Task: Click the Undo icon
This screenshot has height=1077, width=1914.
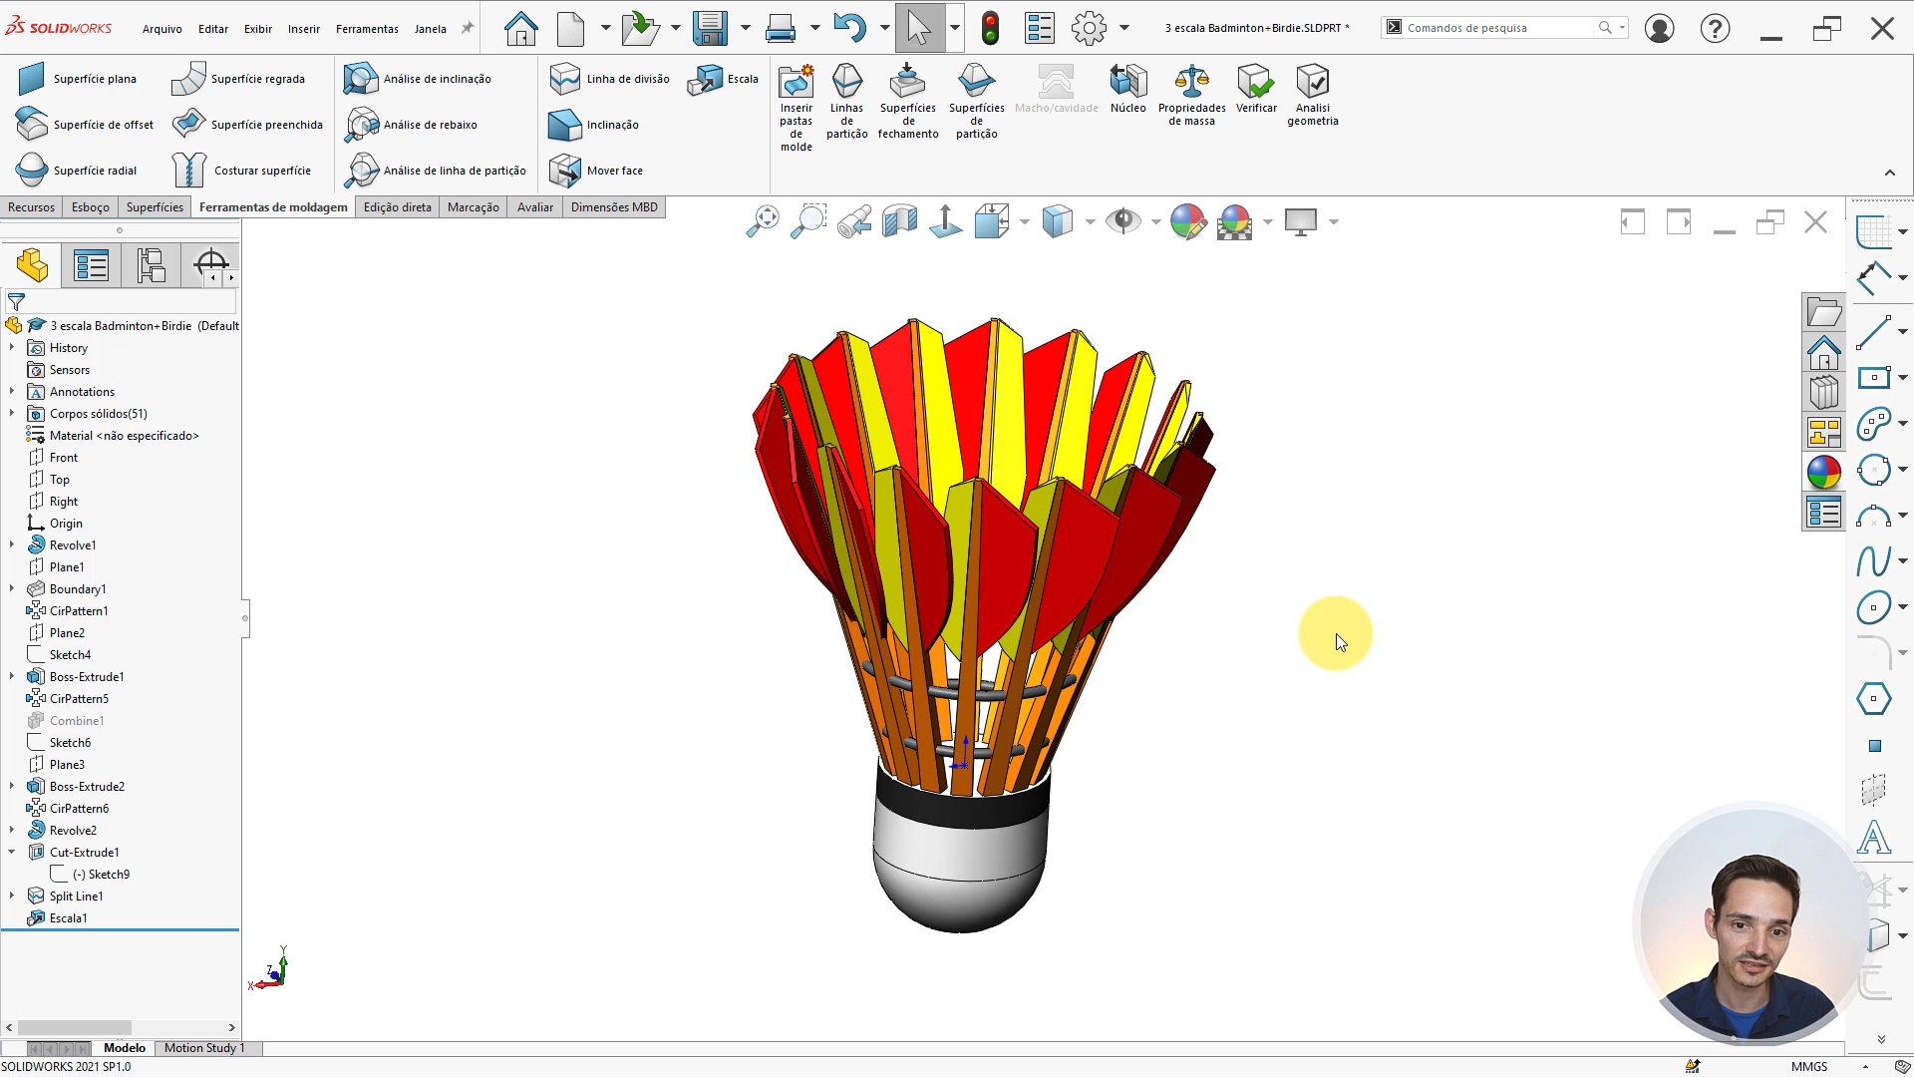Action: (x=849, y=28)
